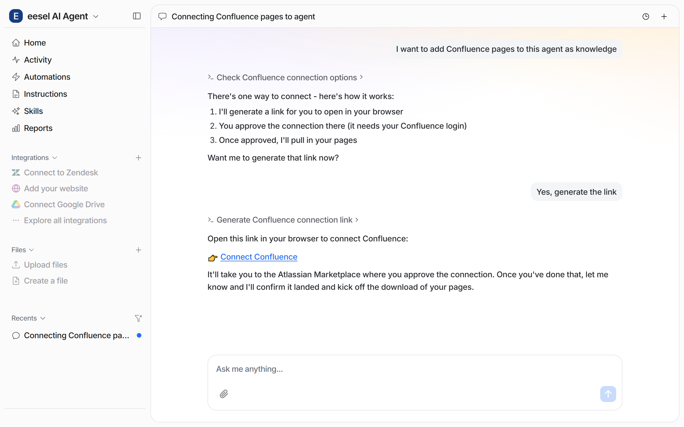Click the Skills sparkle icon

coord(16,111)
